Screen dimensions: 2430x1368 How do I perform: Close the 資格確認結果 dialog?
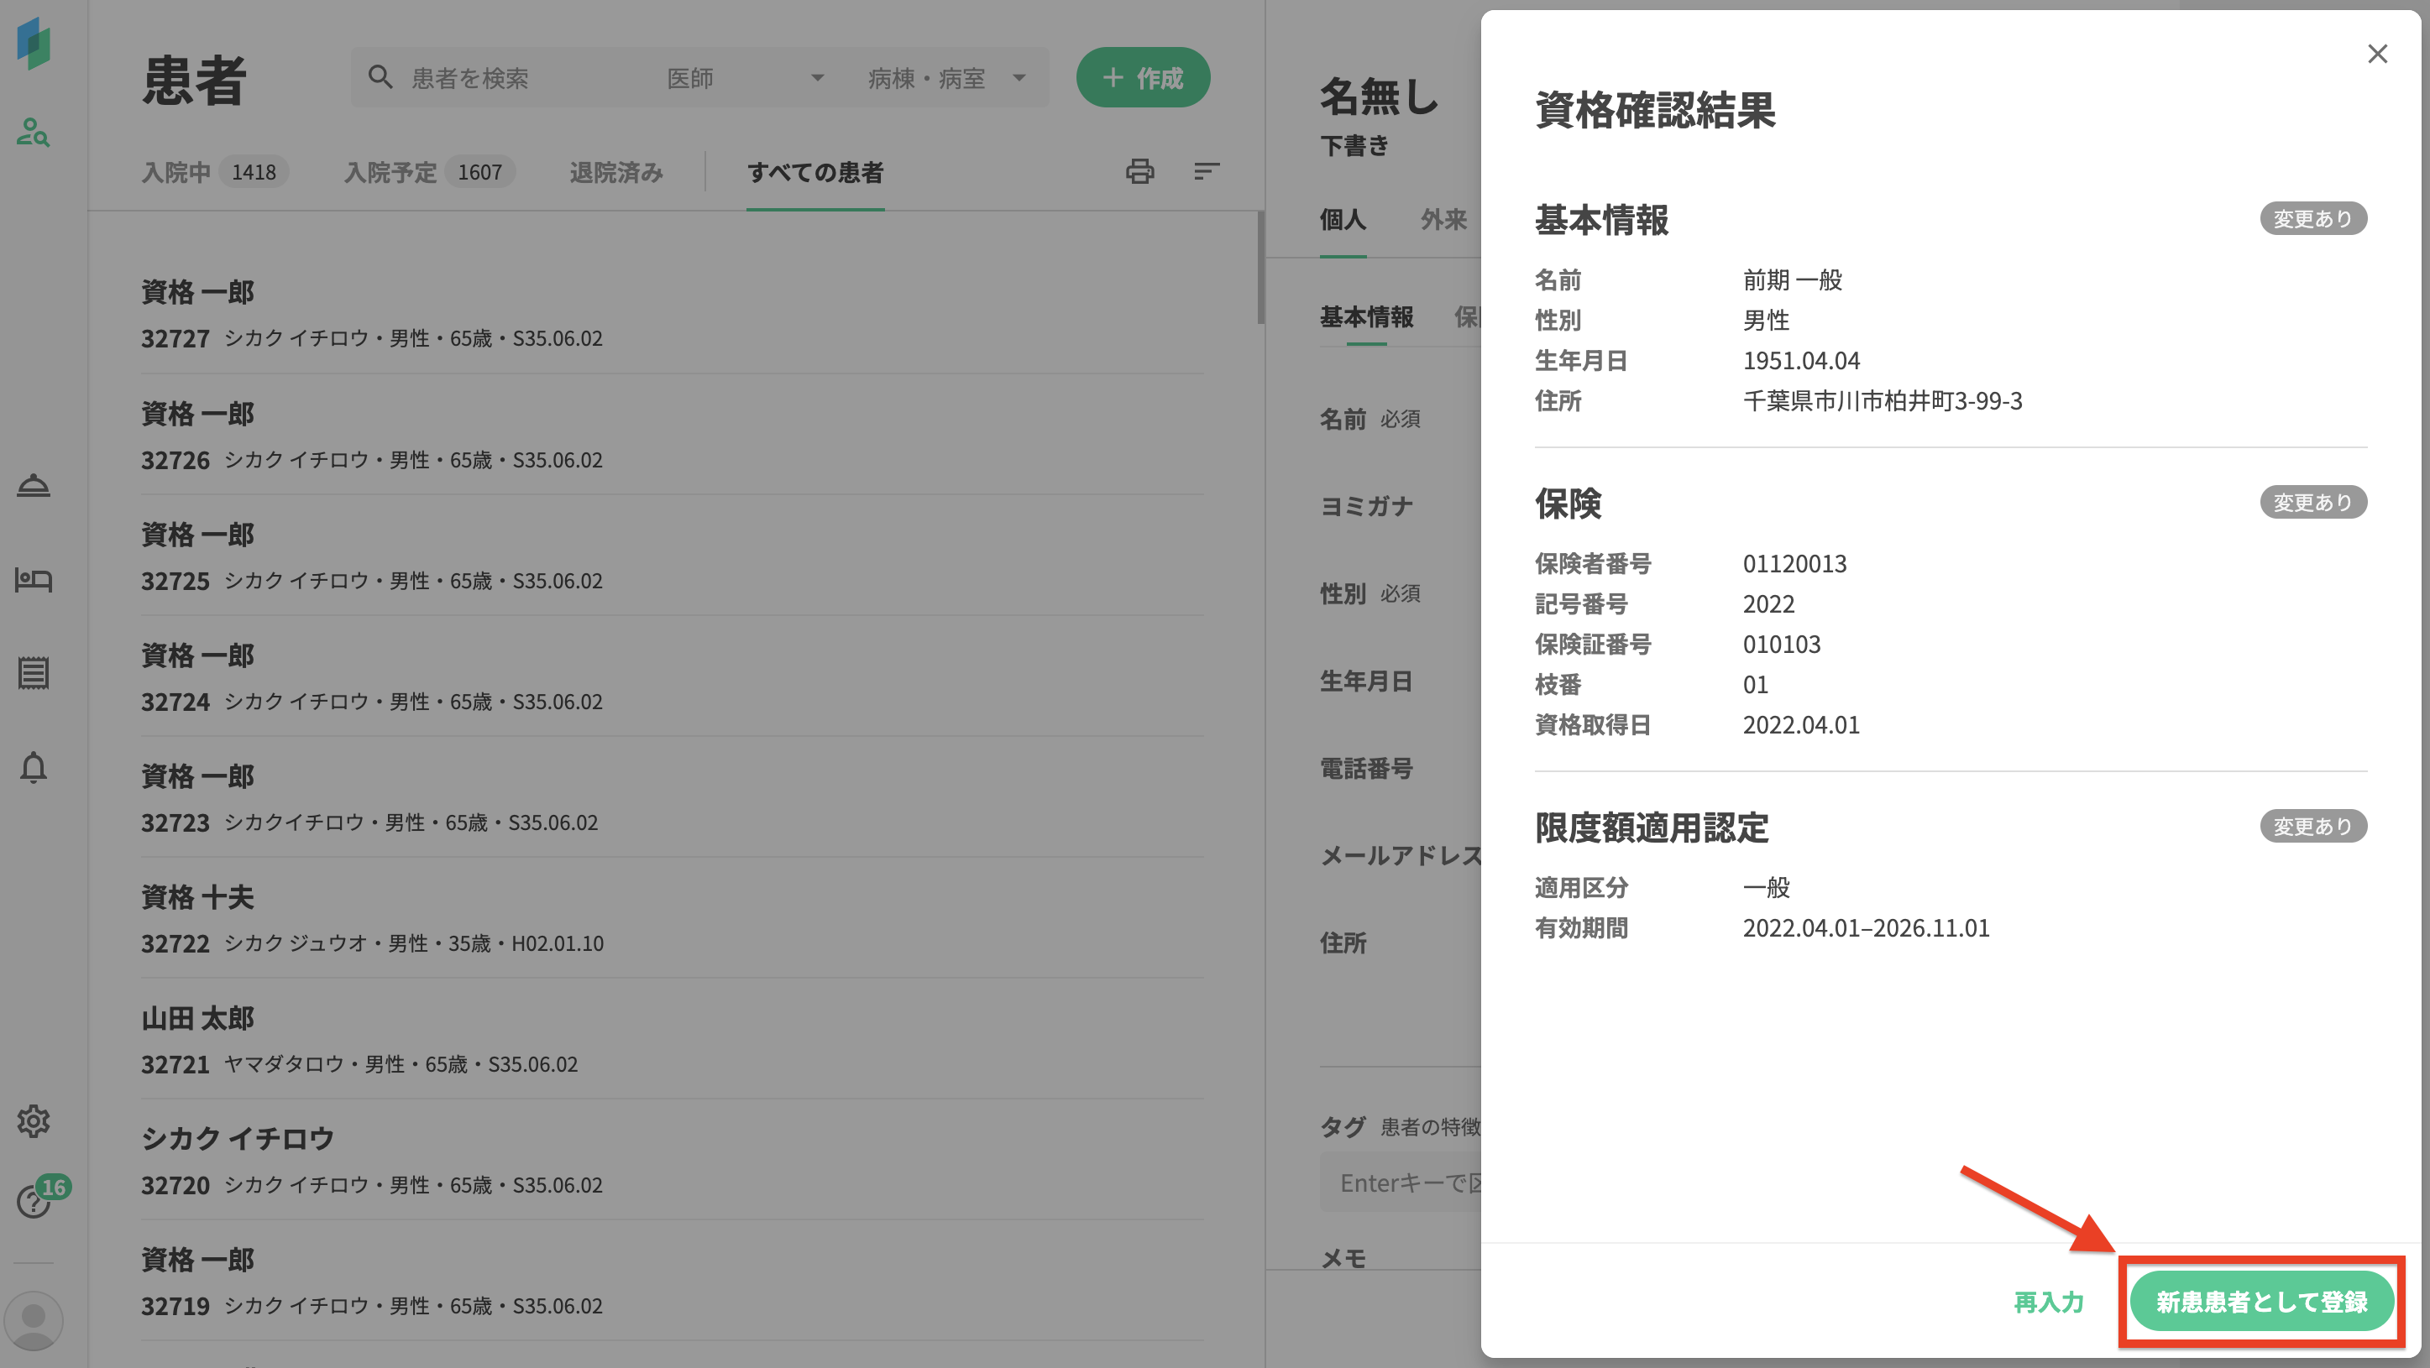point(2376,54)
